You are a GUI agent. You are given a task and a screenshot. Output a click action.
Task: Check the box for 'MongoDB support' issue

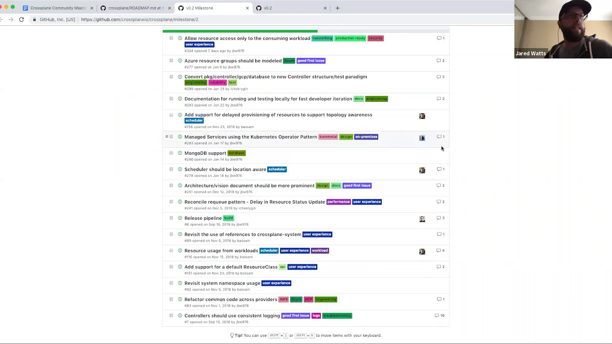click(171, 153)
